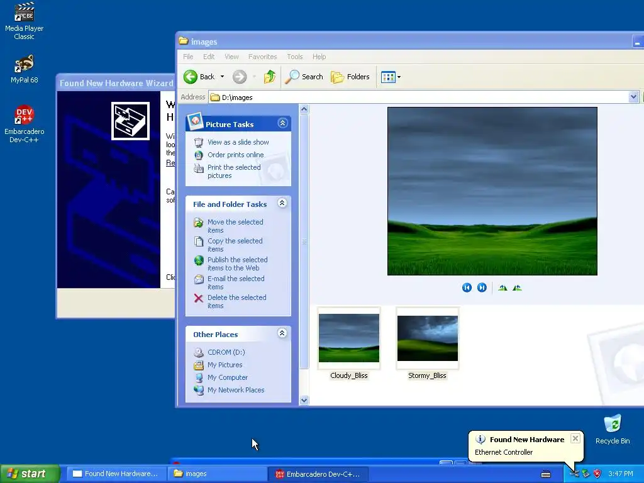Screen dimensions: 644x483
Task: Click the Found New Hardware Wizard title bar
Action: tap(116, 83)
